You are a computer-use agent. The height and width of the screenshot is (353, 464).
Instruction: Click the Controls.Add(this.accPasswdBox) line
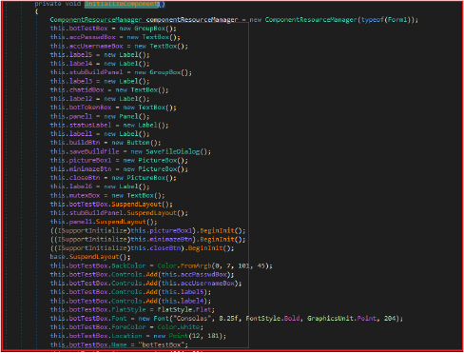pyautogui.click(x=142, y=274)
